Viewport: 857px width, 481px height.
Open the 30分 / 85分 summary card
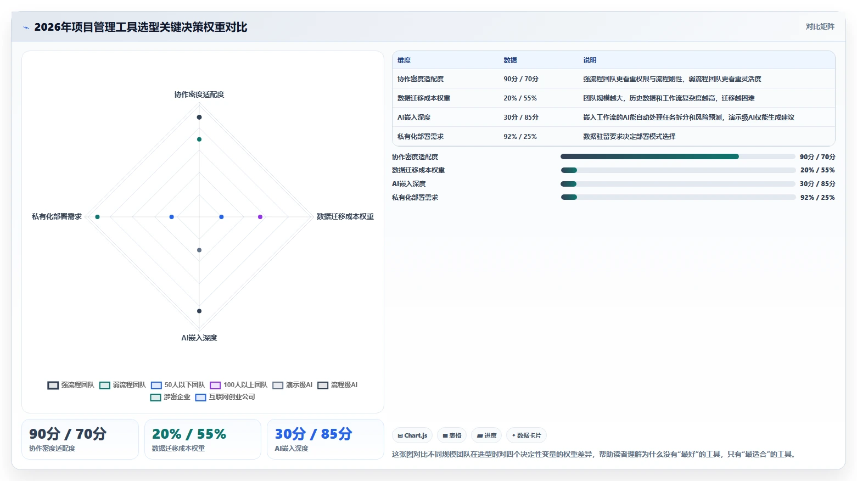coord(325,439)
